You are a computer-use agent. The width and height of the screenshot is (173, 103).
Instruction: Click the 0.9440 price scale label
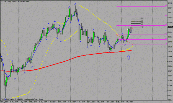170,3
